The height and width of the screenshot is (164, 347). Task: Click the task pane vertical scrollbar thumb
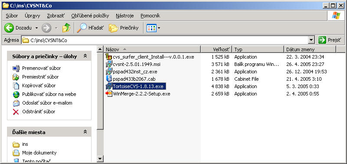[100, 91]
